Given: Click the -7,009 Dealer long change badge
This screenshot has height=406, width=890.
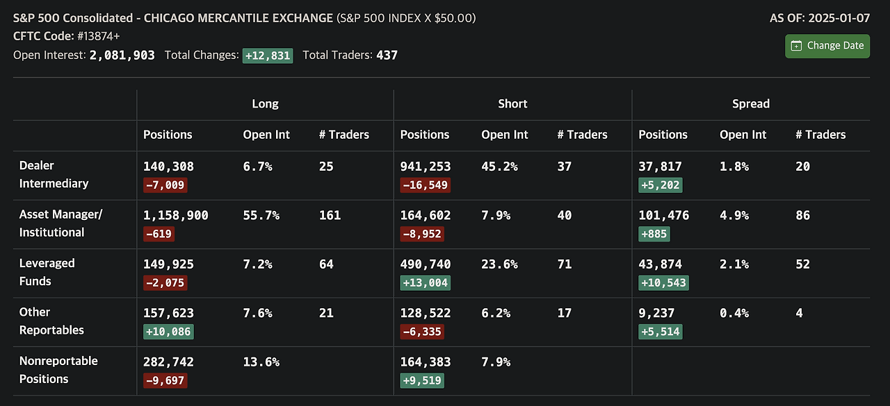Looking at the screenshot, I should [165, 185].
